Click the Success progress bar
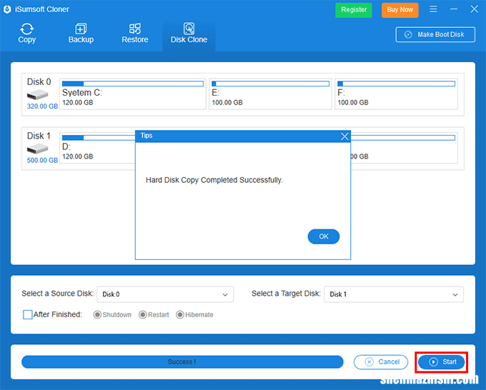This screenshot has width=486, height=390. coord(182,362)
